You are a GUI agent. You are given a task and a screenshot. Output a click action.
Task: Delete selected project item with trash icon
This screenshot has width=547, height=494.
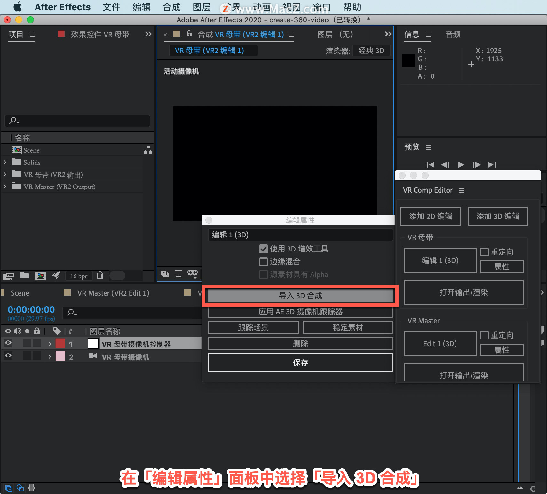click(x=100, y=275)
